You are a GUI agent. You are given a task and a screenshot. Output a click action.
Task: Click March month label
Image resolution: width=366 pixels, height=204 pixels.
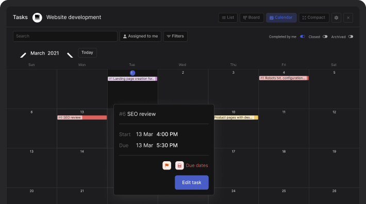point(38,54)
